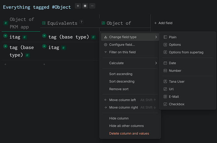
Task: Expand the Calculate submenu
Action: click(130, 63)
